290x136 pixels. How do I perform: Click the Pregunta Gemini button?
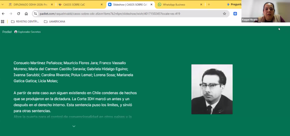pos(234,4)
